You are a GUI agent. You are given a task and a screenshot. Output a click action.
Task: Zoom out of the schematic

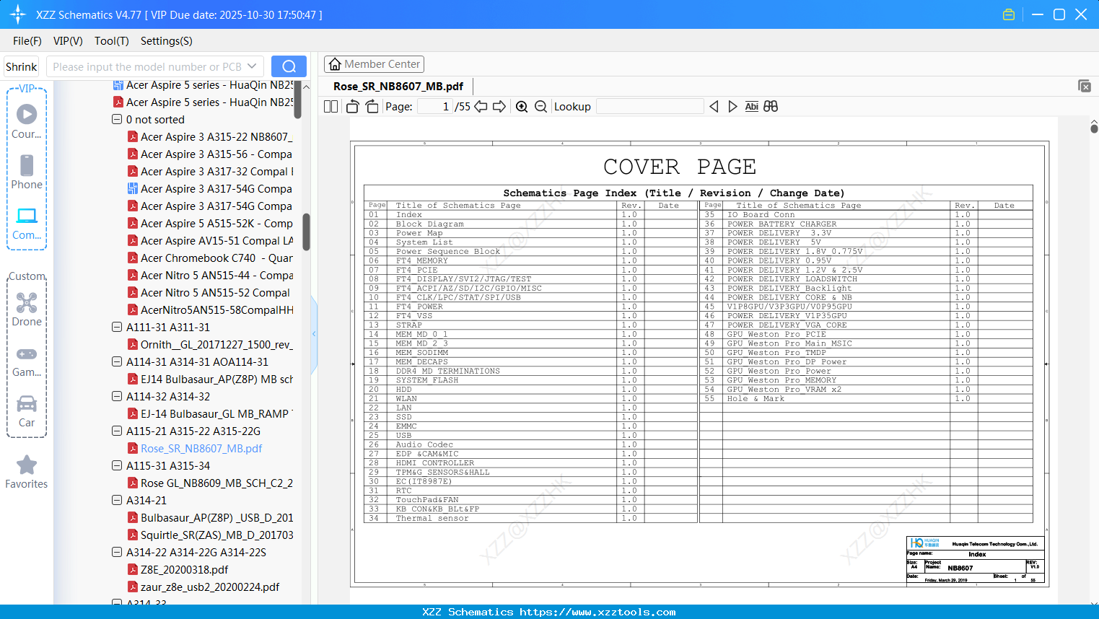click(x=540, y=107)
